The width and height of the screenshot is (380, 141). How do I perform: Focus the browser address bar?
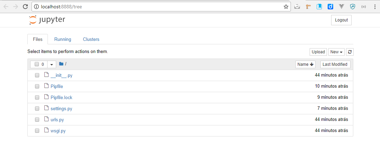click(x=156, y=7)
